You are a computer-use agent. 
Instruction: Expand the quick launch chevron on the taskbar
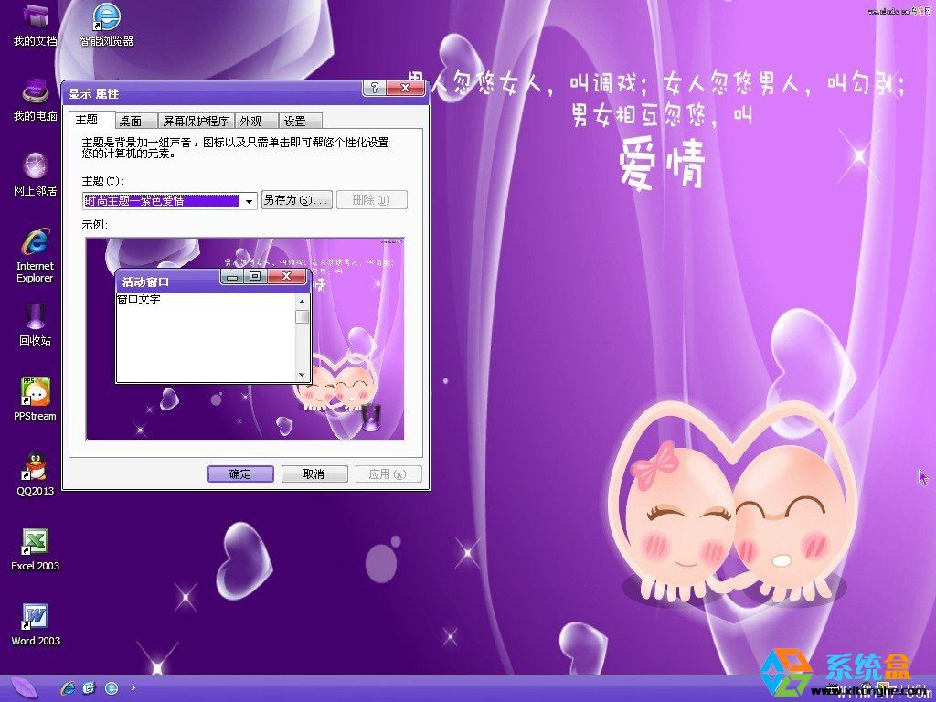[133, 687]
